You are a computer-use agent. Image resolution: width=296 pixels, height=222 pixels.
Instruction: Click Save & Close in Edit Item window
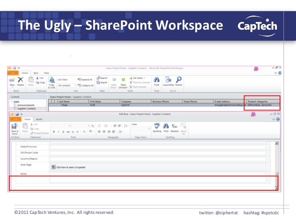click(x=15, y=128)
